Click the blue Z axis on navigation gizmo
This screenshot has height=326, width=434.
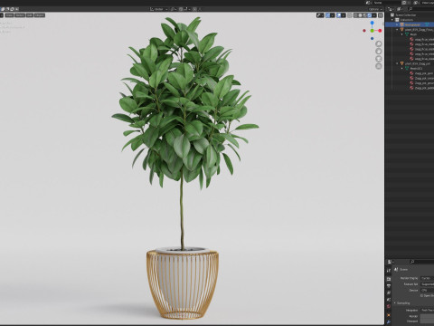point(373,23)
